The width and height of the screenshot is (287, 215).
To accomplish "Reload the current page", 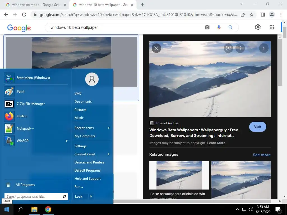I will pos(24,15).
